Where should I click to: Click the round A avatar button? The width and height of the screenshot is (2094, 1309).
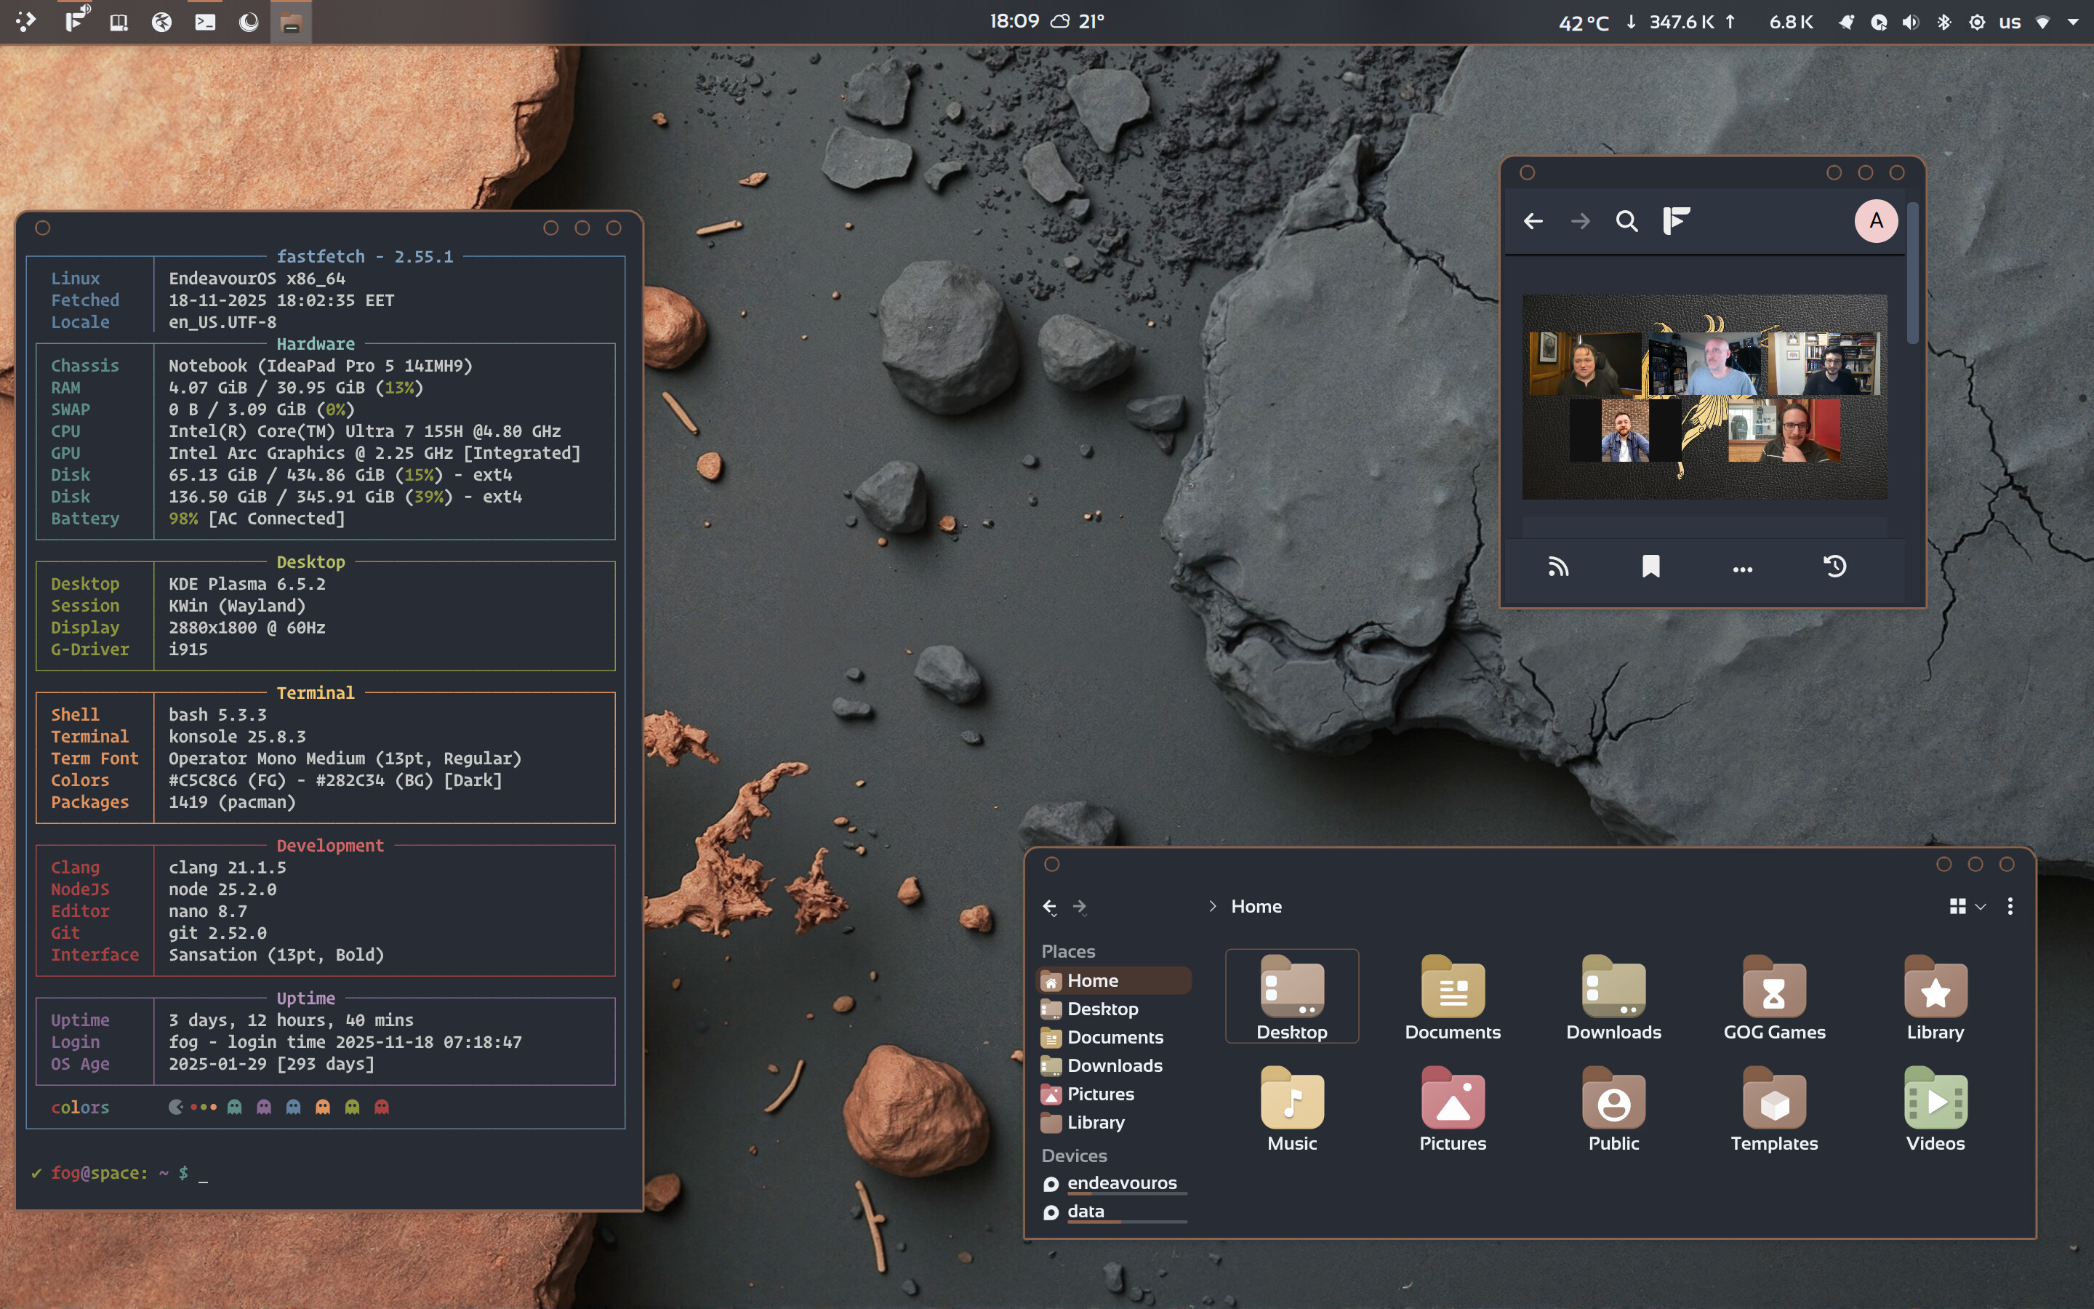1875,222
